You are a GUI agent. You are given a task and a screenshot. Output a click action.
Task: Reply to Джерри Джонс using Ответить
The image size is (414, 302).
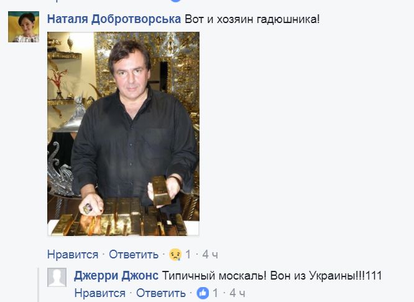pos(161,293)
